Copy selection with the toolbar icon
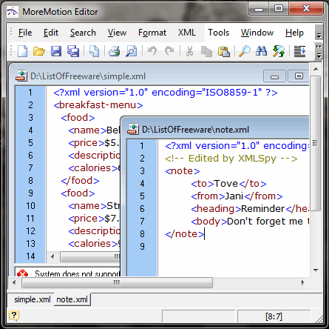 pos(206,51)
